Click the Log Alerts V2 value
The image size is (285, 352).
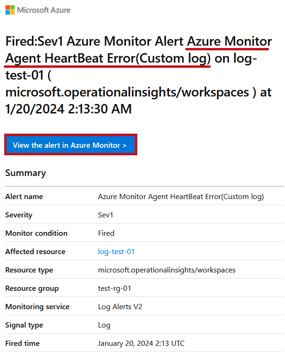(x=120, y=307)
